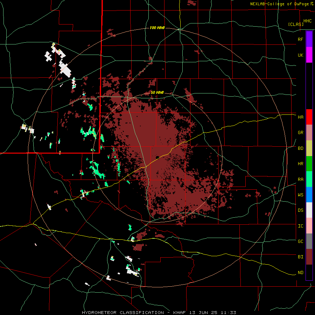Click the BI legend label
The height and width of the screenshot is (315, 315).
pyautogui.click(x=300, y=257)
